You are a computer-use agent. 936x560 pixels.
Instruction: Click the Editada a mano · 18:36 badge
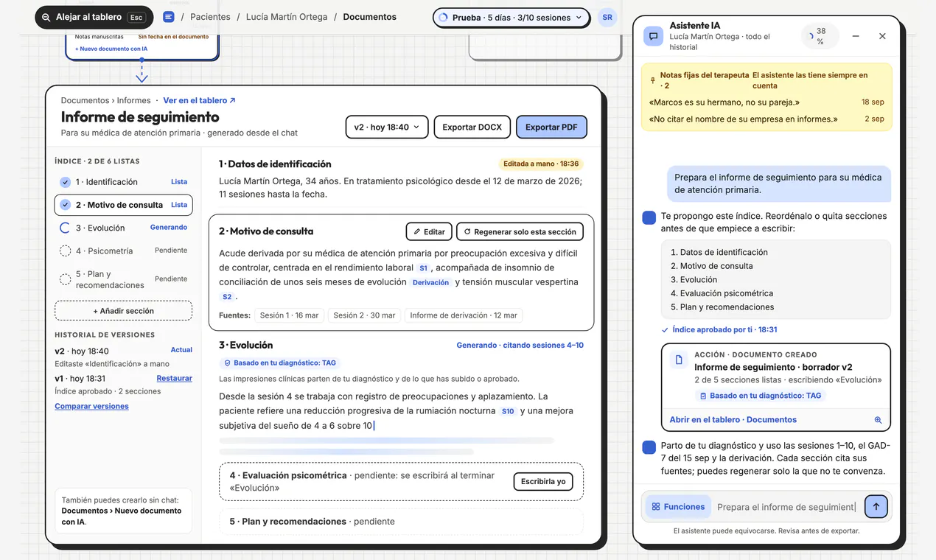tap(541, 164)
